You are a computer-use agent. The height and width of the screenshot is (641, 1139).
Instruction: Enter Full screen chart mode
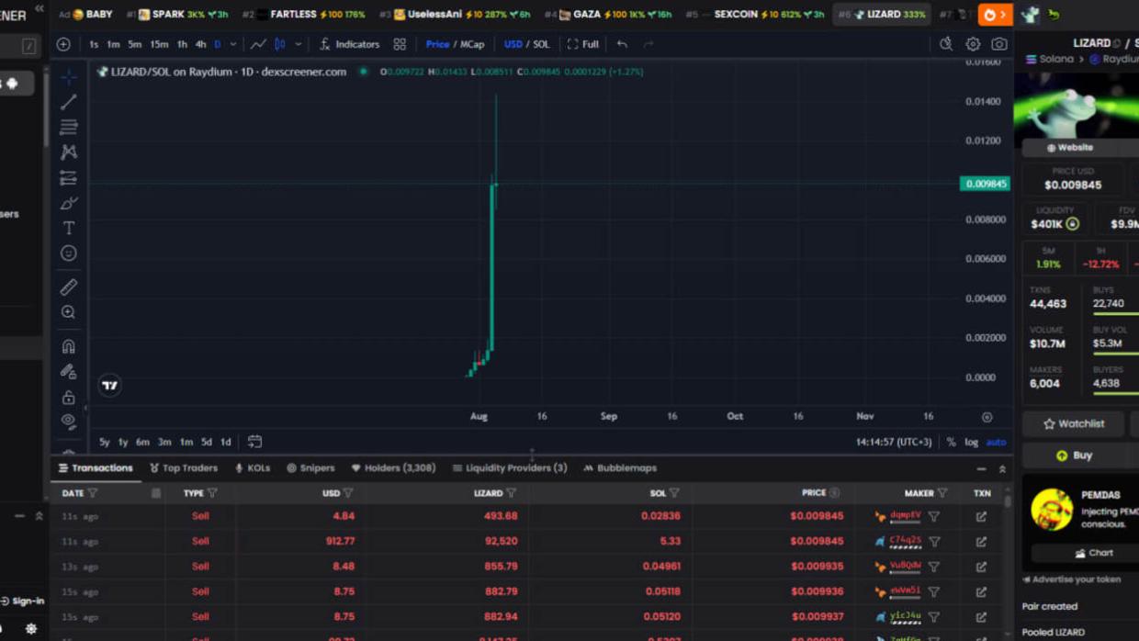pos(583,44)
